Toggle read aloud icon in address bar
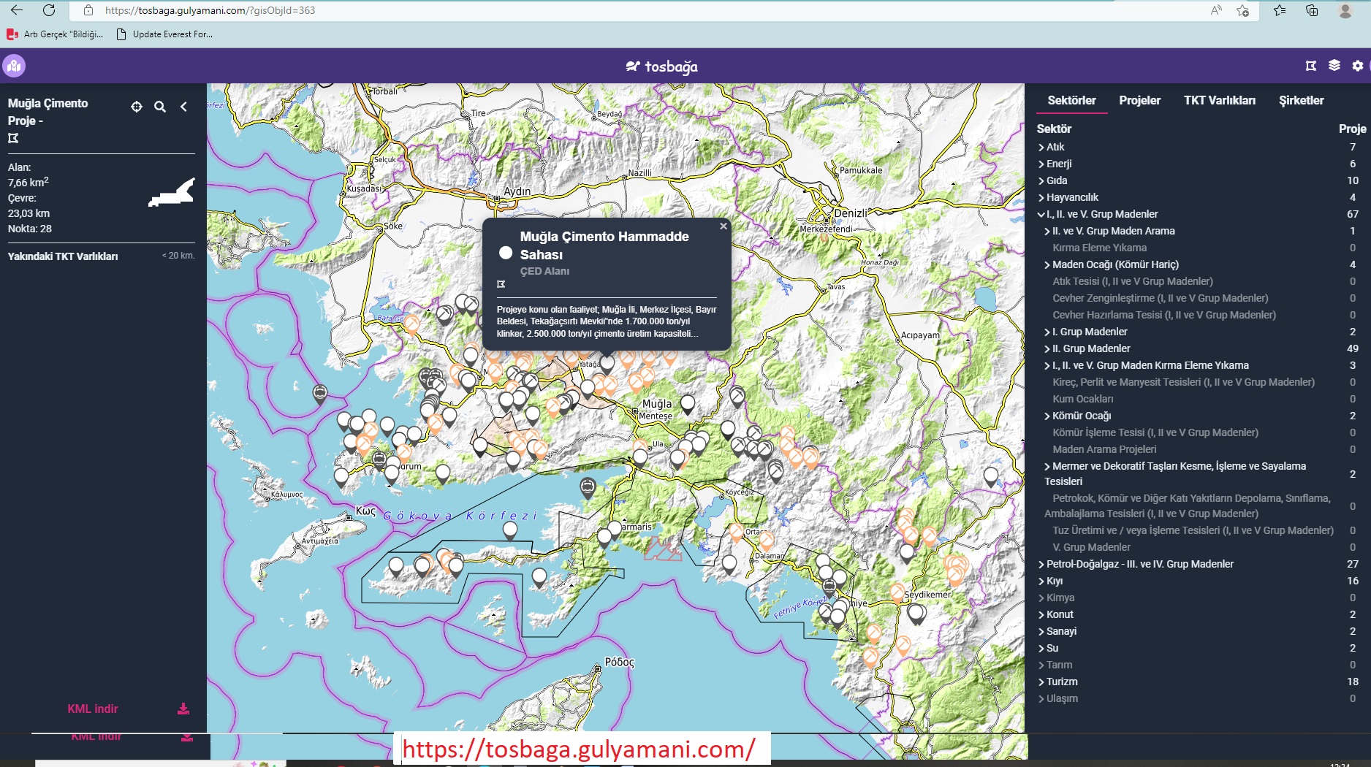 point(1216,10)
